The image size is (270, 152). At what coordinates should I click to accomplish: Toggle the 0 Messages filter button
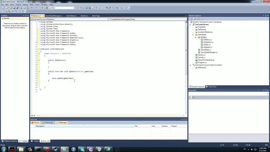62,123
